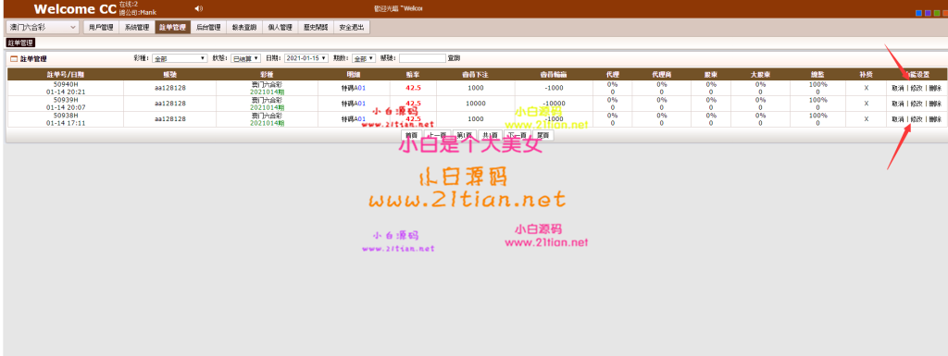The image size is (948, 356).
Task: Focus the 賬號 search input field
Action: point(422,58)
